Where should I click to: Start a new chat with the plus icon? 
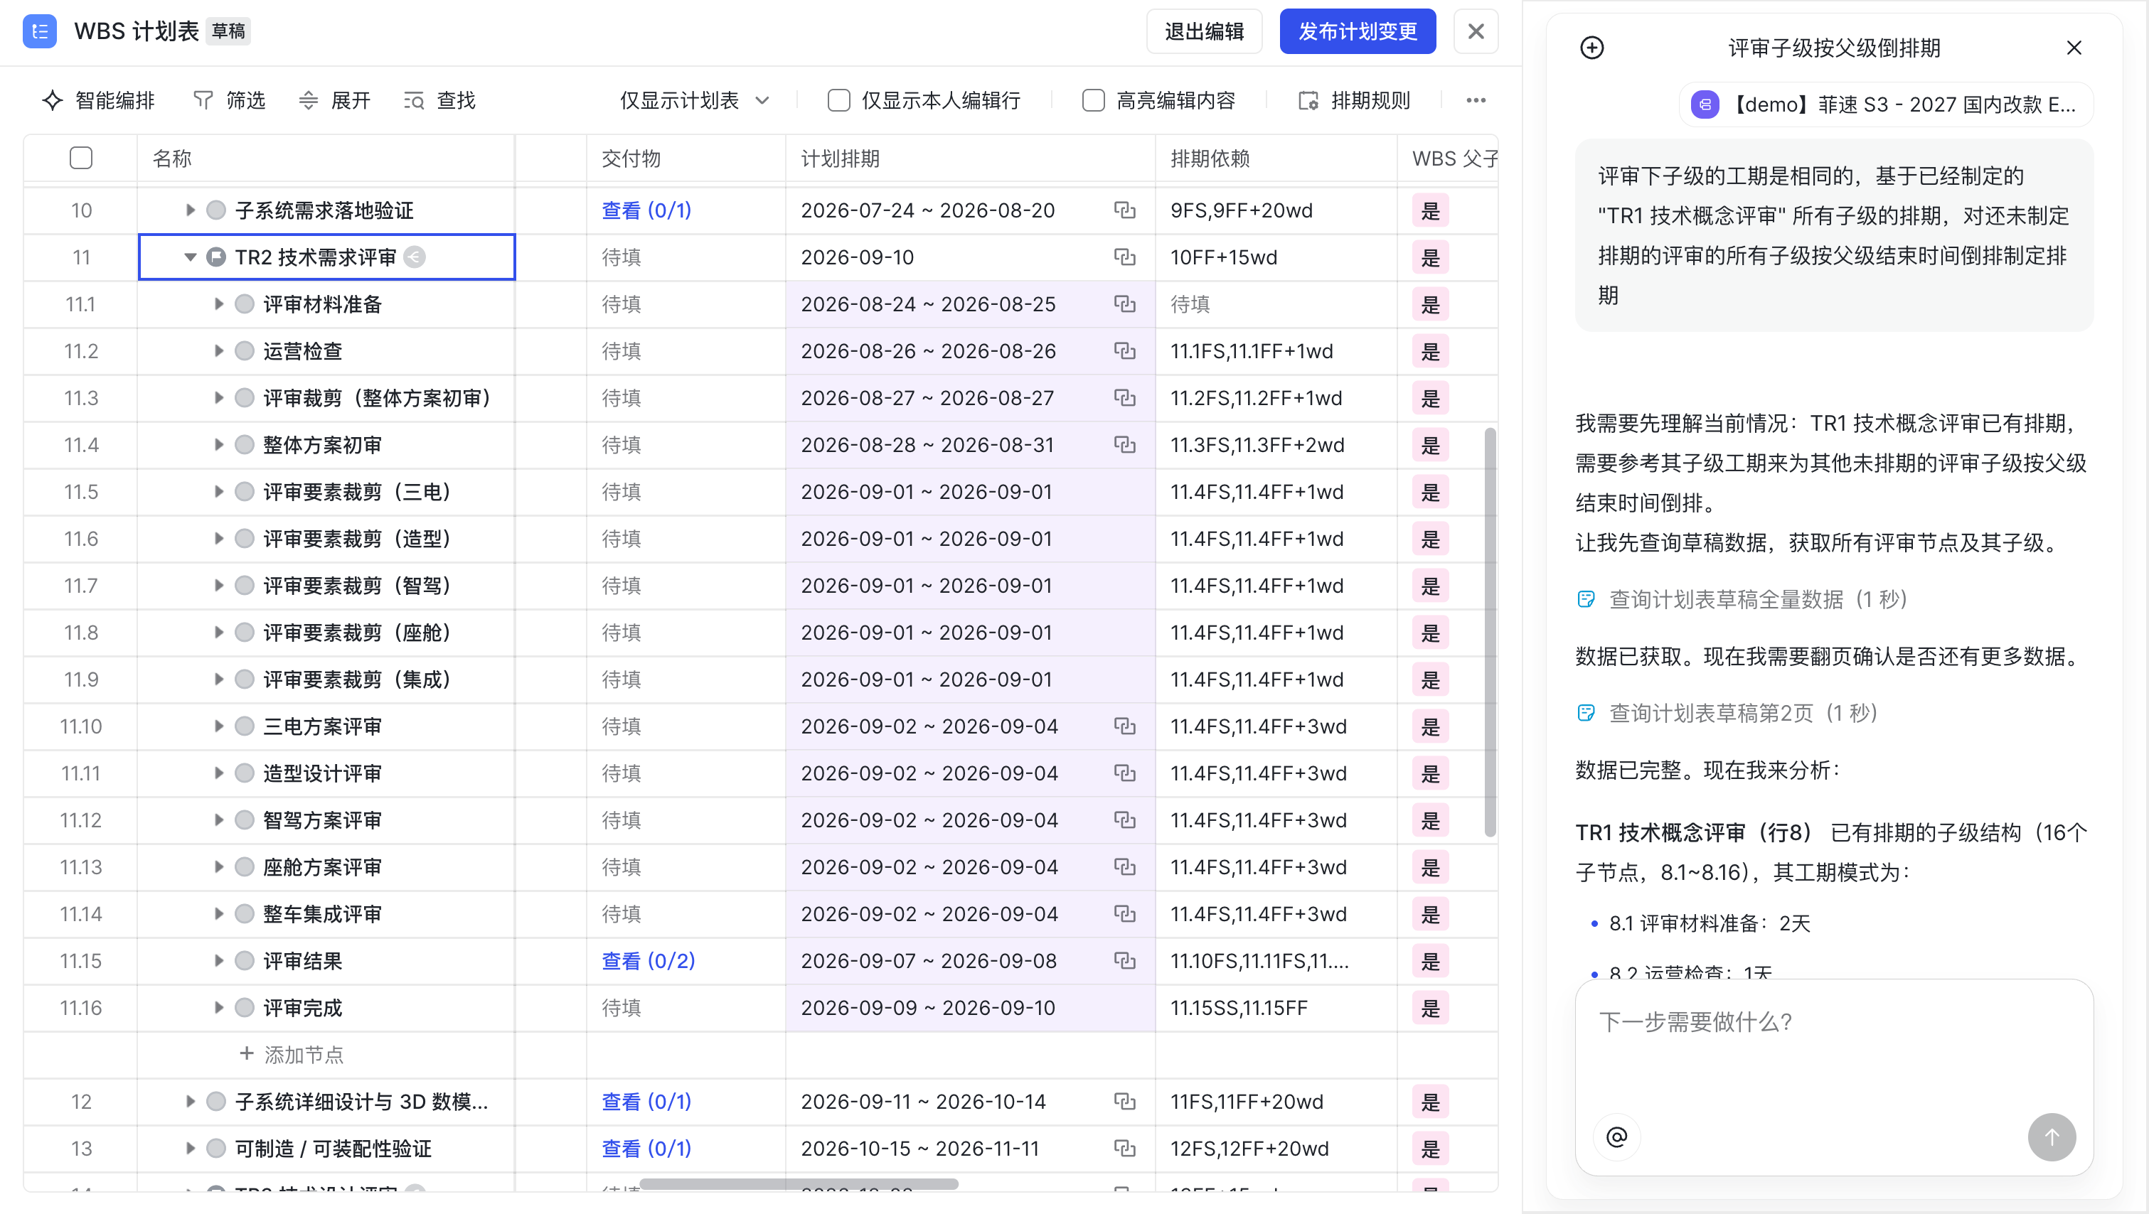(1591, 48)
